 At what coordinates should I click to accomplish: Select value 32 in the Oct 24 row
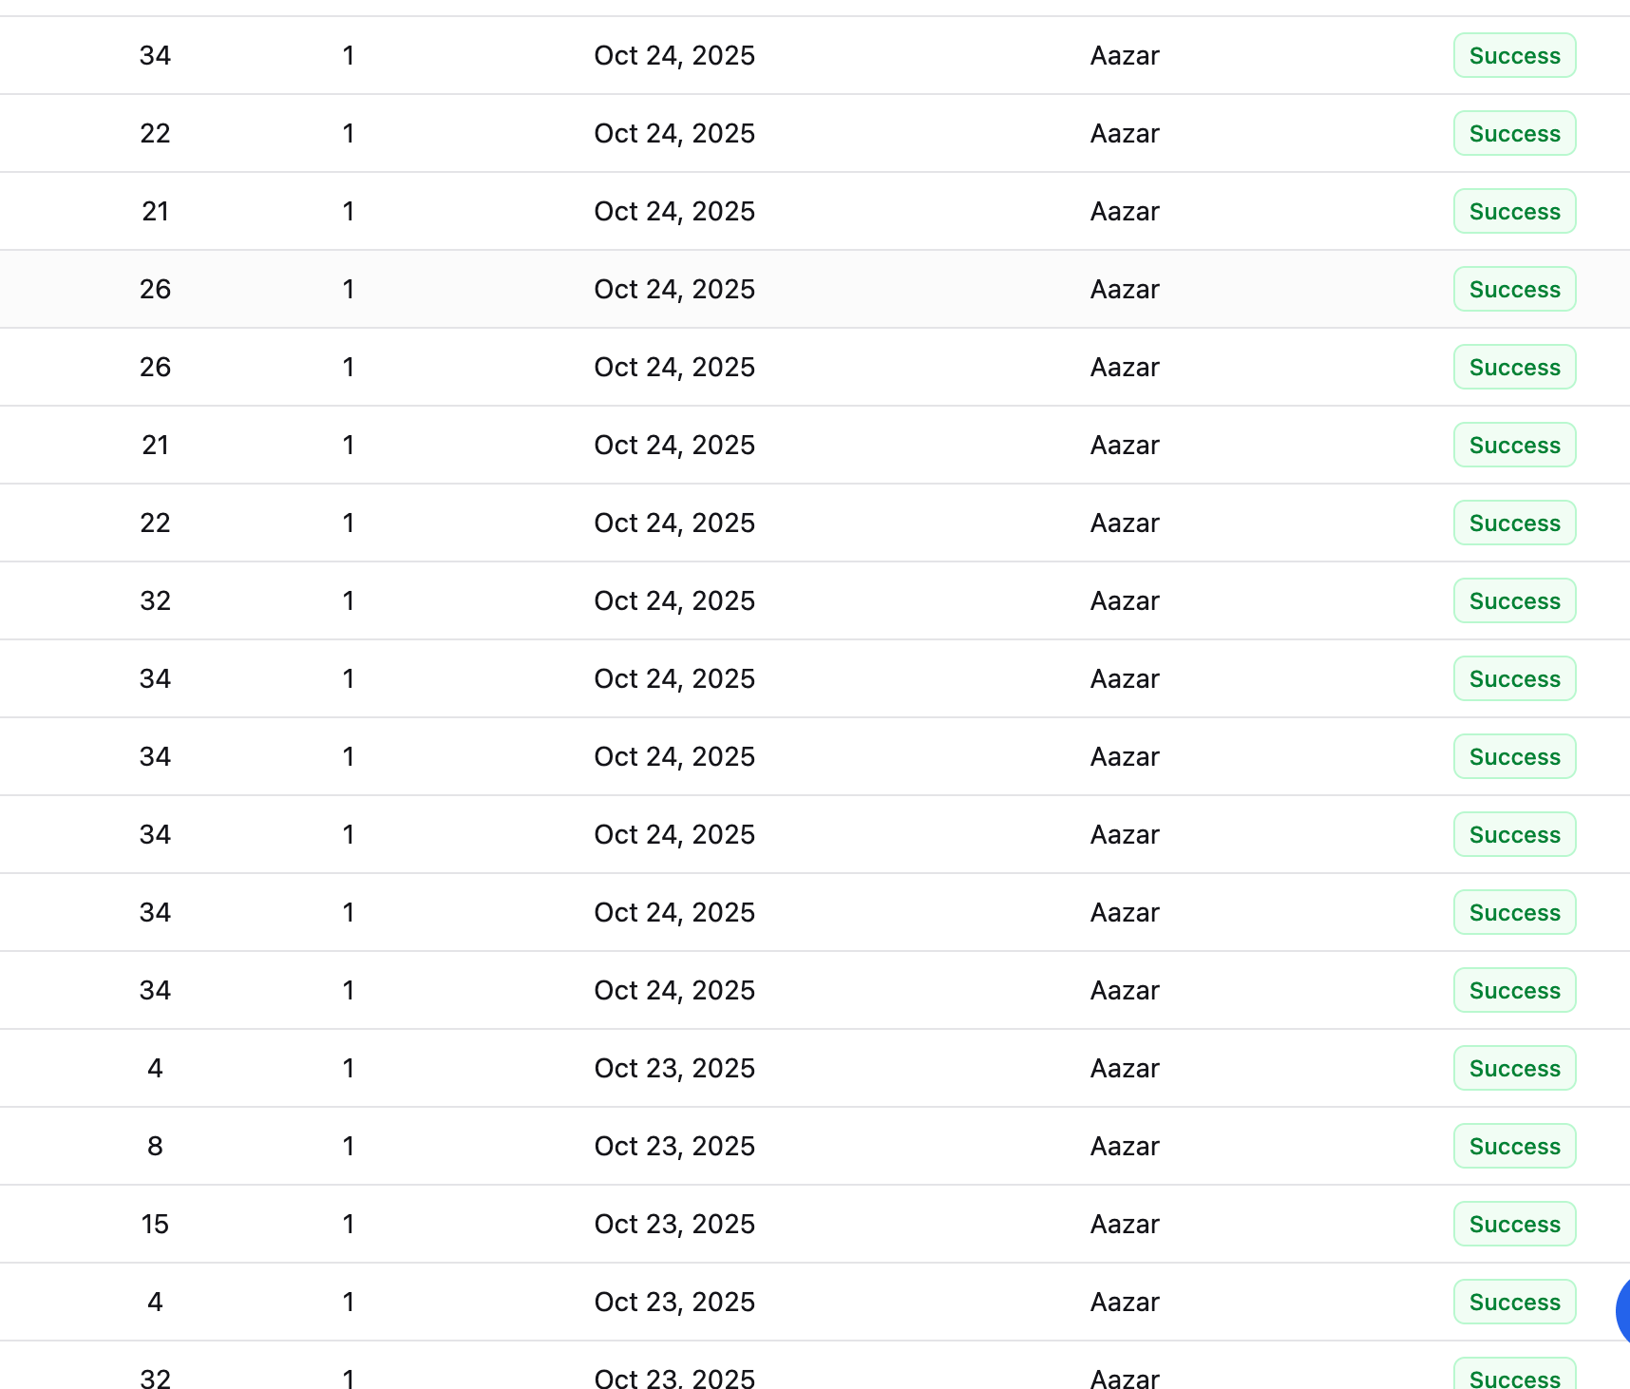pyautogui.click(x=155, y=600)
